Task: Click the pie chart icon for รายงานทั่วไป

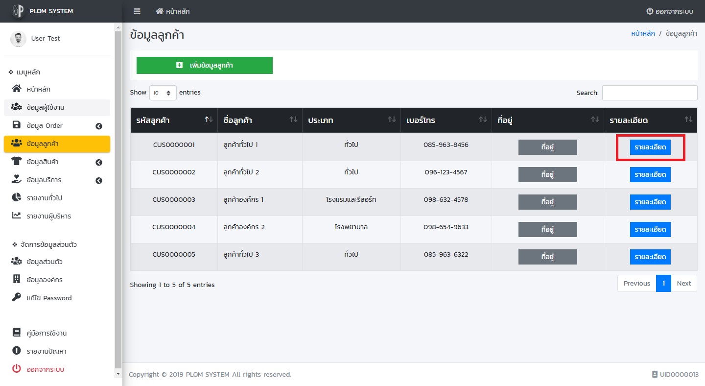Action: [17, 197]
